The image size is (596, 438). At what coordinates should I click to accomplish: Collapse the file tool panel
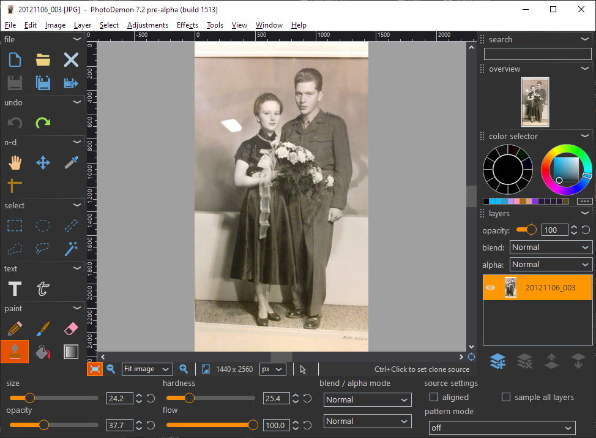tap(77, 39)
